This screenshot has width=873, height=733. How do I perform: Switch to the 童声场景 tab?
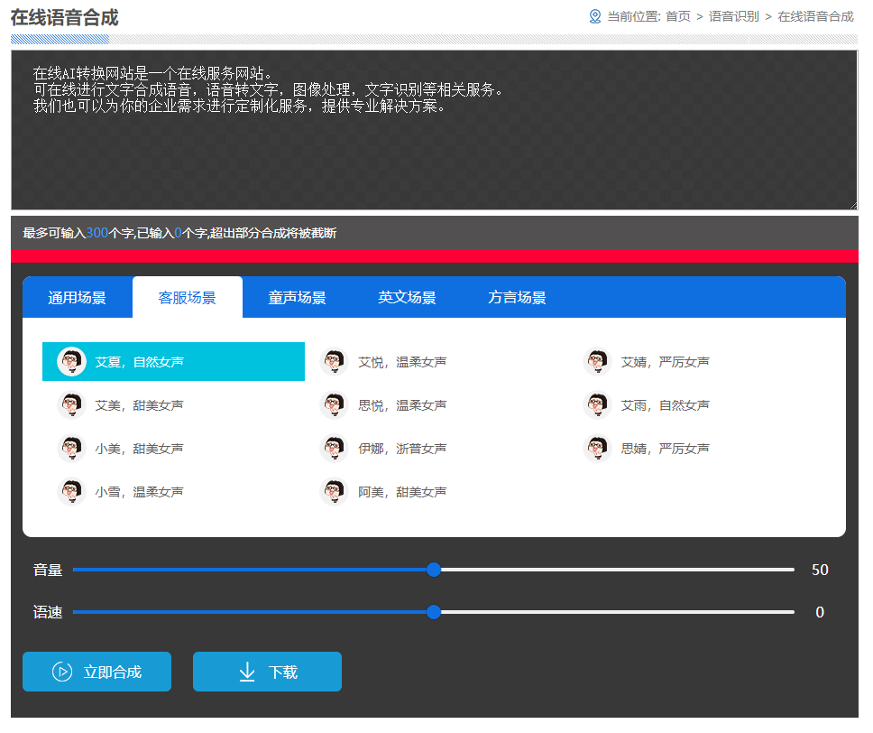coord(298,296)
